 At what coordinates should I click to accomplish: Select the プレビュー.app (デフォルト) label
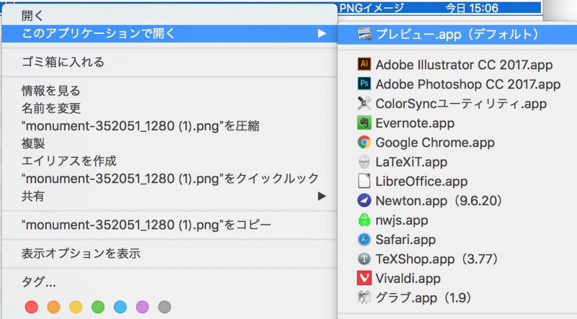click(x=457, y=34)
